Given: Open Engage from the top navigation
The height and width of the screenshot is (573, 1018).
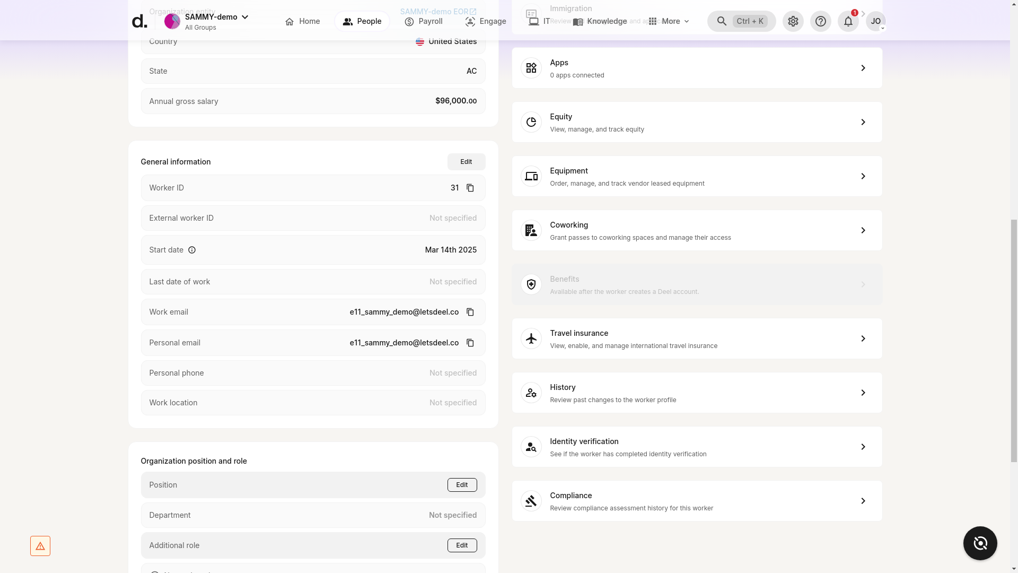Looking at the screenshot, I should (x=485, y=21).
